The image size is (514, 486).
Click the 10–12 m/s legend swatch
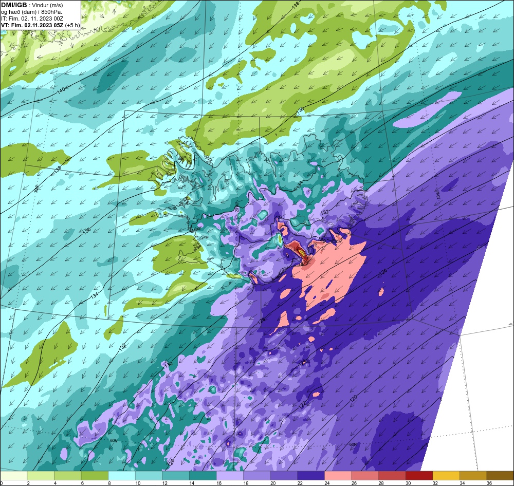149,476
